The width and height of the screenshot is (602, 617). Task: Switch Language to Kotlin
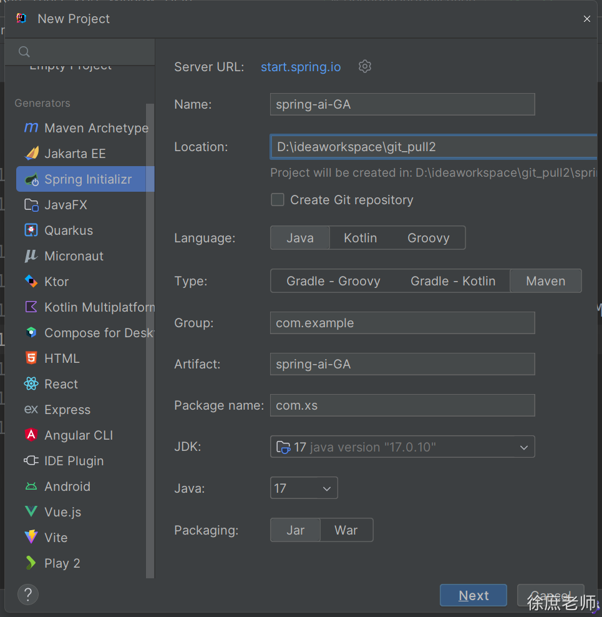(x=361, y=238)
